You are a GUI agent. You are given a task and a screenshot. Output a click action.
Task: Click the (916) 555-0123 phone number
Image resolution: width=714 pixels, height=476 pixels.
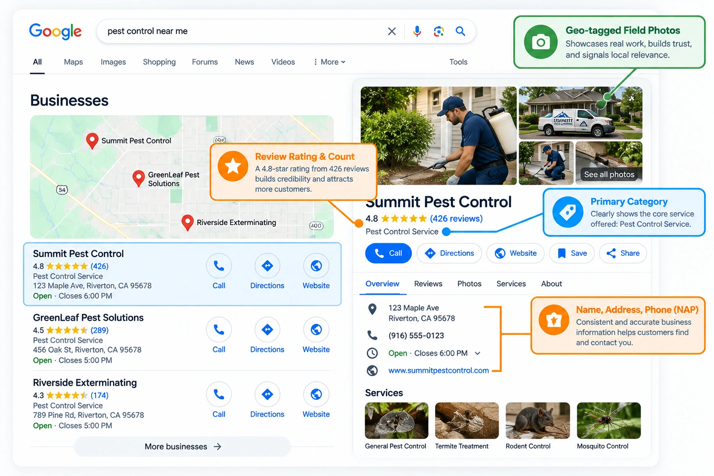pyautogui.click(x=416, y=336)
